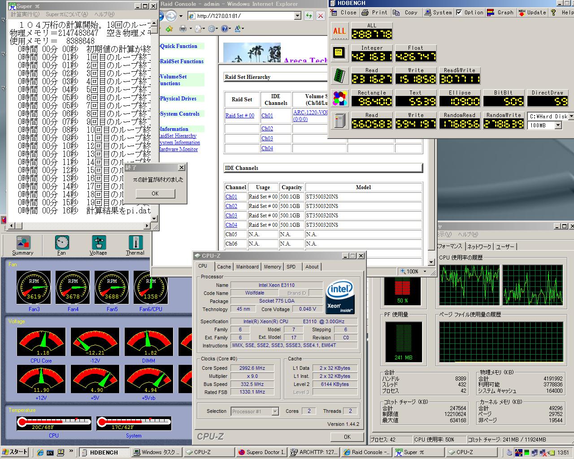Select the Fan icon in Supero Doctor

tap(62, 246)
